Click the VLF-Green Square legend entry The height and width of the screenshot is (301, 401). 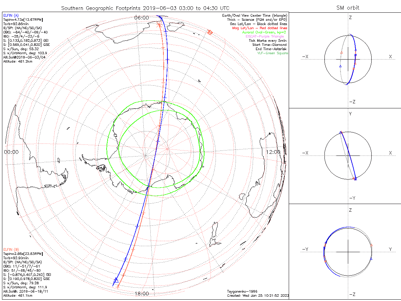point(272,53)
